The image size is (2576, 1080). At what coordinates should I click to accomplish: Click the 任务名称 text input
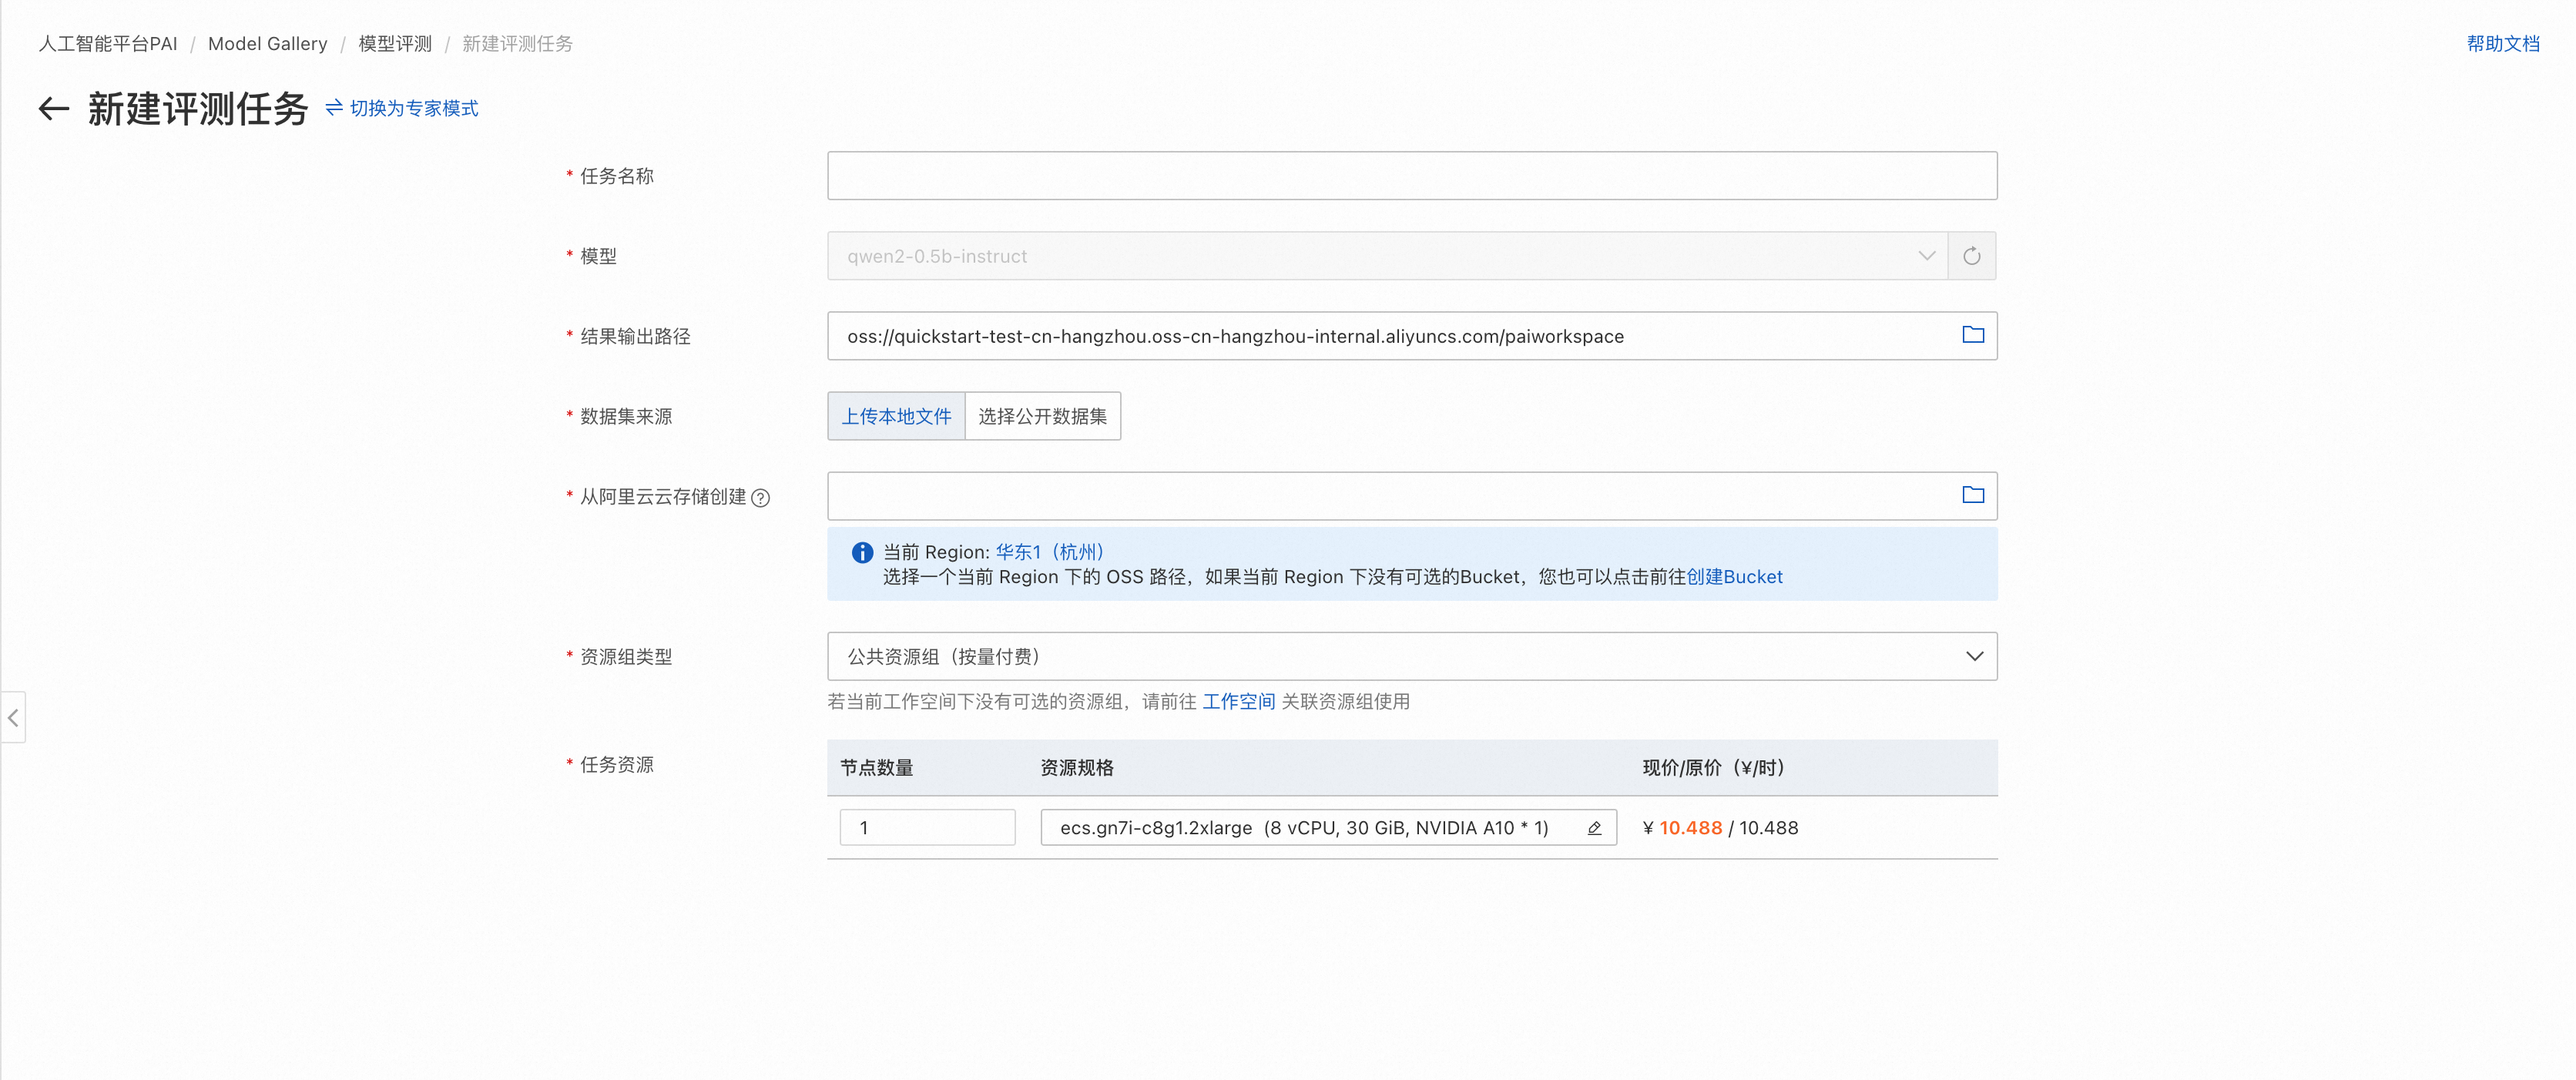[1411, 176]
